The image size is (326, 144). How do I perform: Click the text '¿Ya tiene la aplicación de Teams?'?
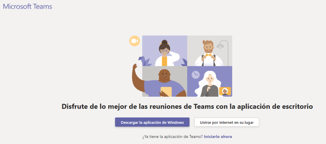tap(173, 136)
